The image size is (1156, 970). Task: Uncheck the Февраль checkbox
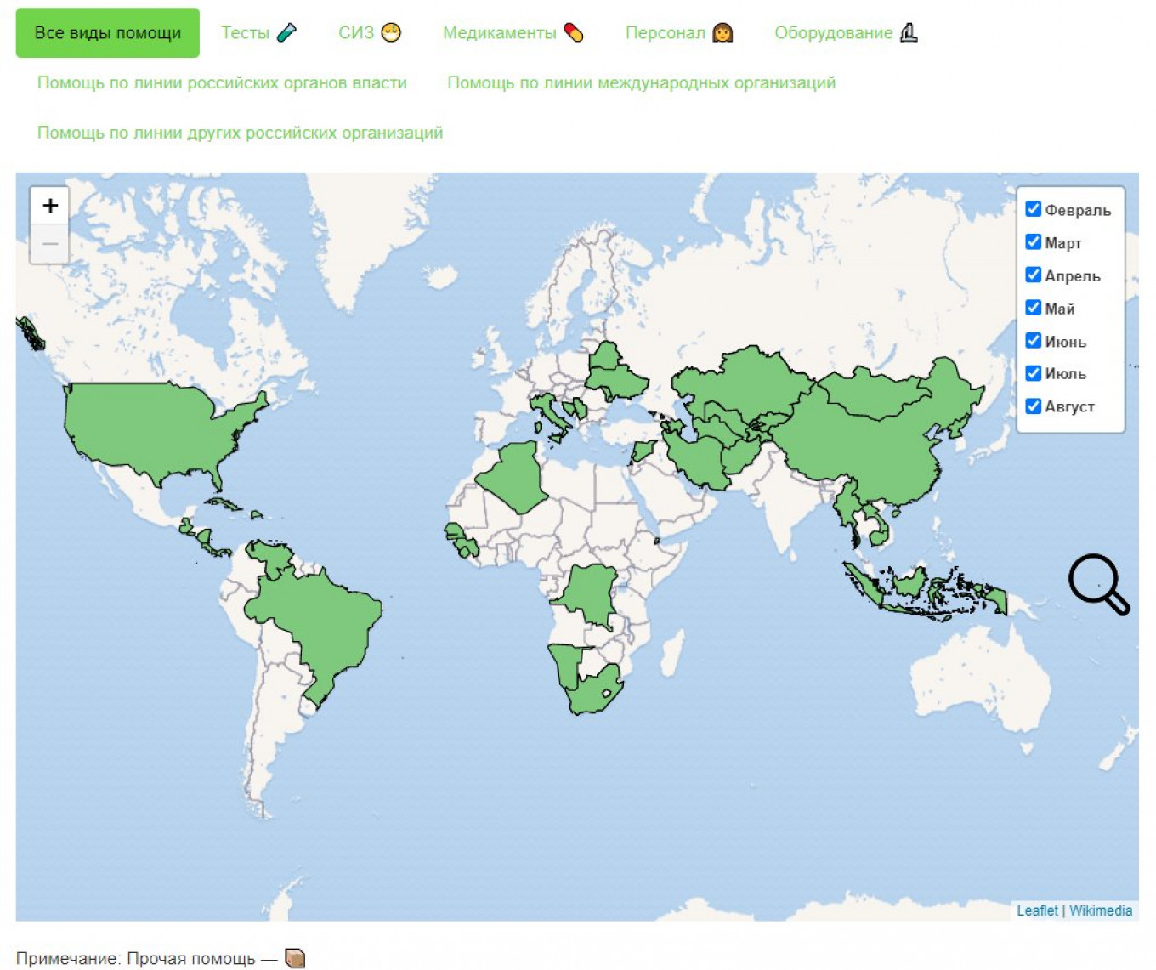click(1034, 209)
